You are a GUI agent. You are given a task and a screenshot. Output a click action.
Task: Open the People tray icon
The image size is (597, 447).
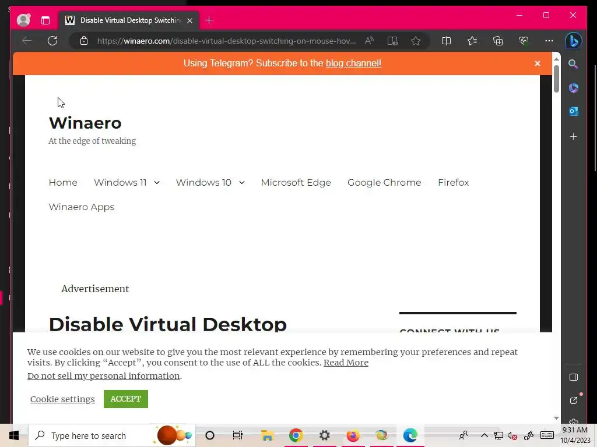(x=463, y=435)
